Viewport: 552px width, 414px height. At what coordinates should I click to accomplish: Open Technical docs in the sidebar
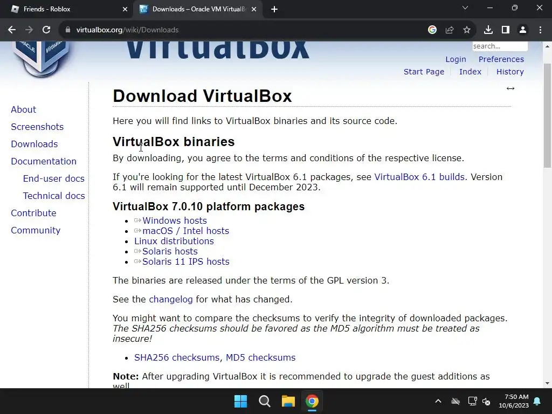[54, 196]
